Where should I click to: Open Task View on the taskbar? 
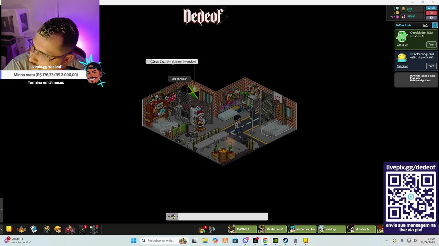pyautogui.click(x=194, y=241)
